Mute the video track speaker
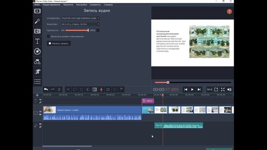This screenshot has width=267, height=150. pyautogui.click(x=40, y=115)
